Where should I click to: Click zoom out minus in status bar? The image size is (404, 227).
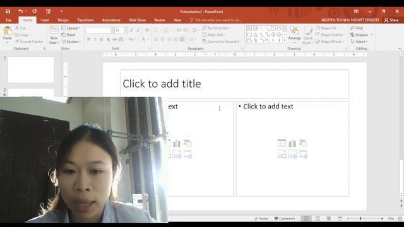point(348,219)
